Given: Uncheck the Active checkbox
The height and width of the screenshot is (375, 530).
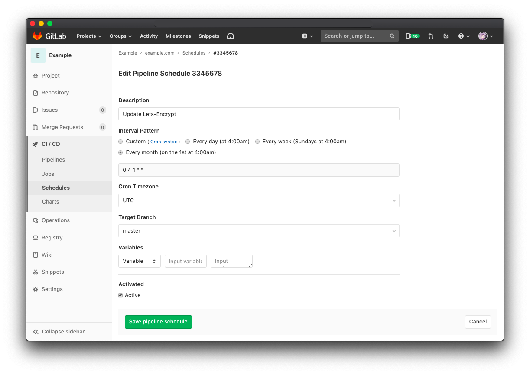Looking at the screenshot, I should pos(121,295).
